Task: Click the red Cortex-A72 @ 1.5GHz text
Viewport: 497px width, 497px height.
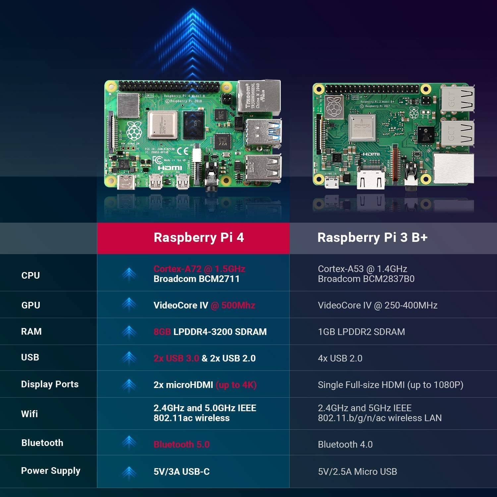Action: pyautogui.click(x=199, y=269)
